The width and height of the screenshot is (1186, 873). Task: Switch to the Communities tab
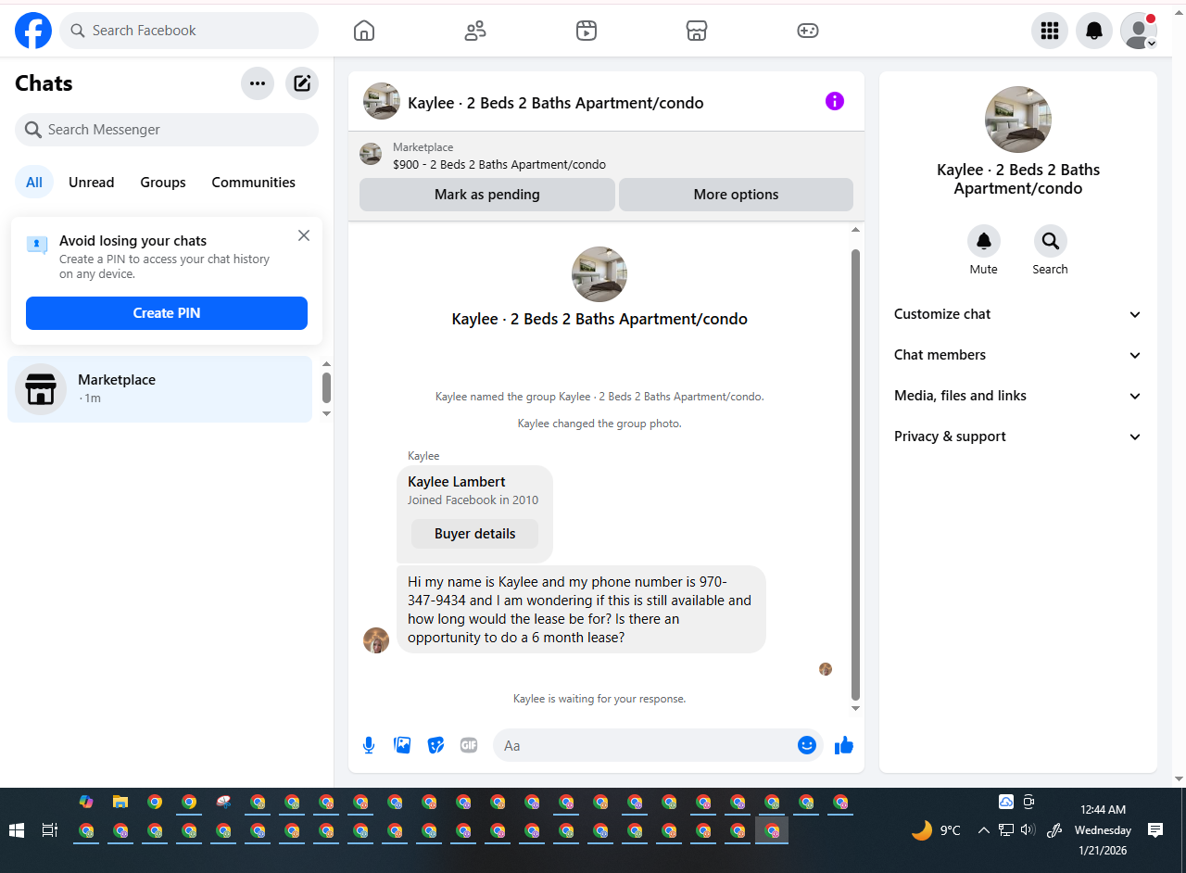pos(254,183)
